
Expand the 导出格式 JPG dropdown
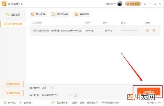click(47, 88)
